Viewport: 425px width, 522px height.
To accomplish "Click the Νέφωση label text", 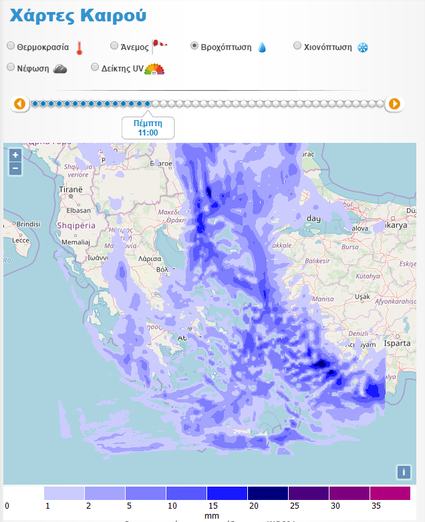I will [x=33, y=69].
